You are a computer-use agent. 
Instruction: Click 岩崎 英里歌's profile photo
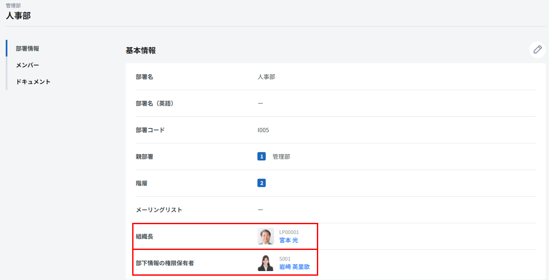tap(266, 263)
